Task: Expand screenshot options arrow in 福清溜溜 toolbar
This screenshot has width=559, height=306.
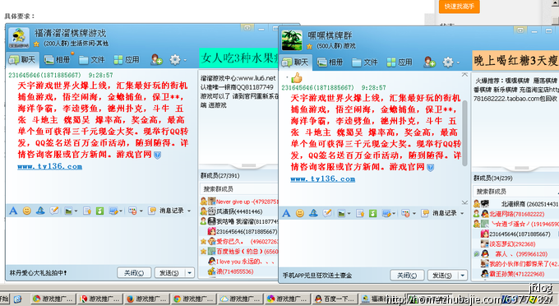Action: [121, 211]
